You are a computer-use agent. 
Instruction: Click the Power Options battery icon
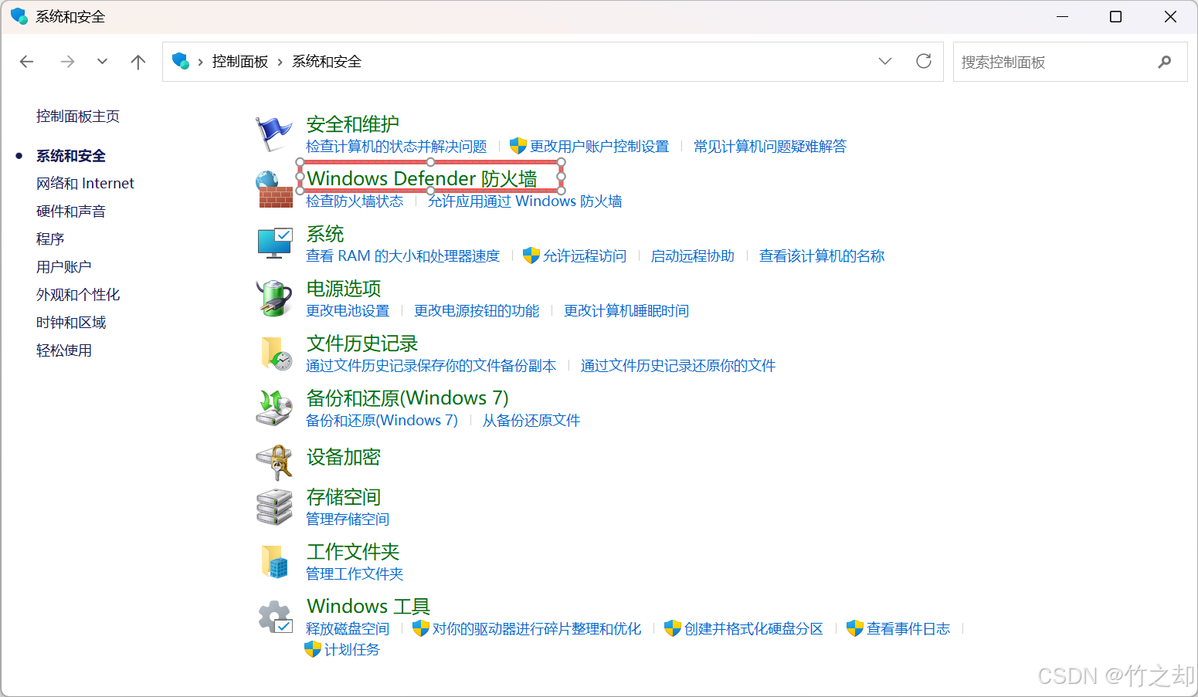click(x=274, y=298)
